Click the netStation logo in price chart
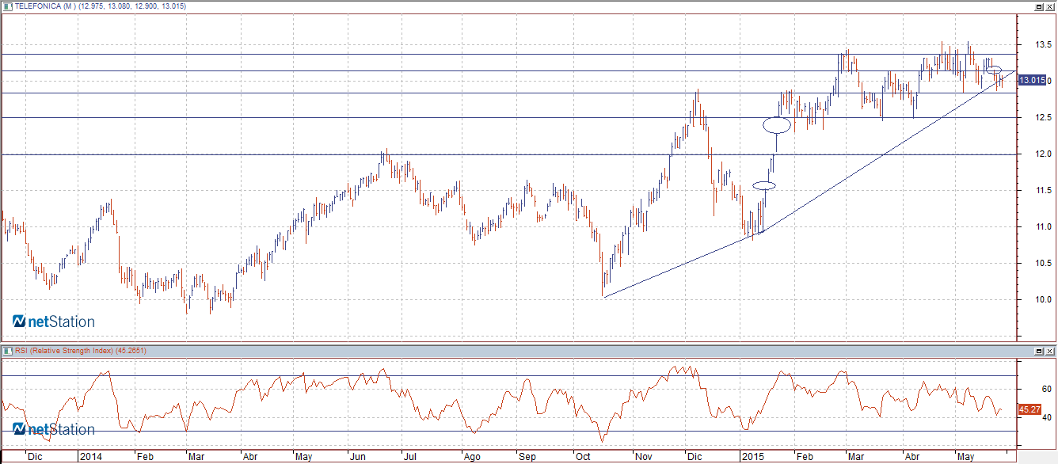Image resolution: width=1058 pixels, height=464 pixels. (x=54, y=321)
